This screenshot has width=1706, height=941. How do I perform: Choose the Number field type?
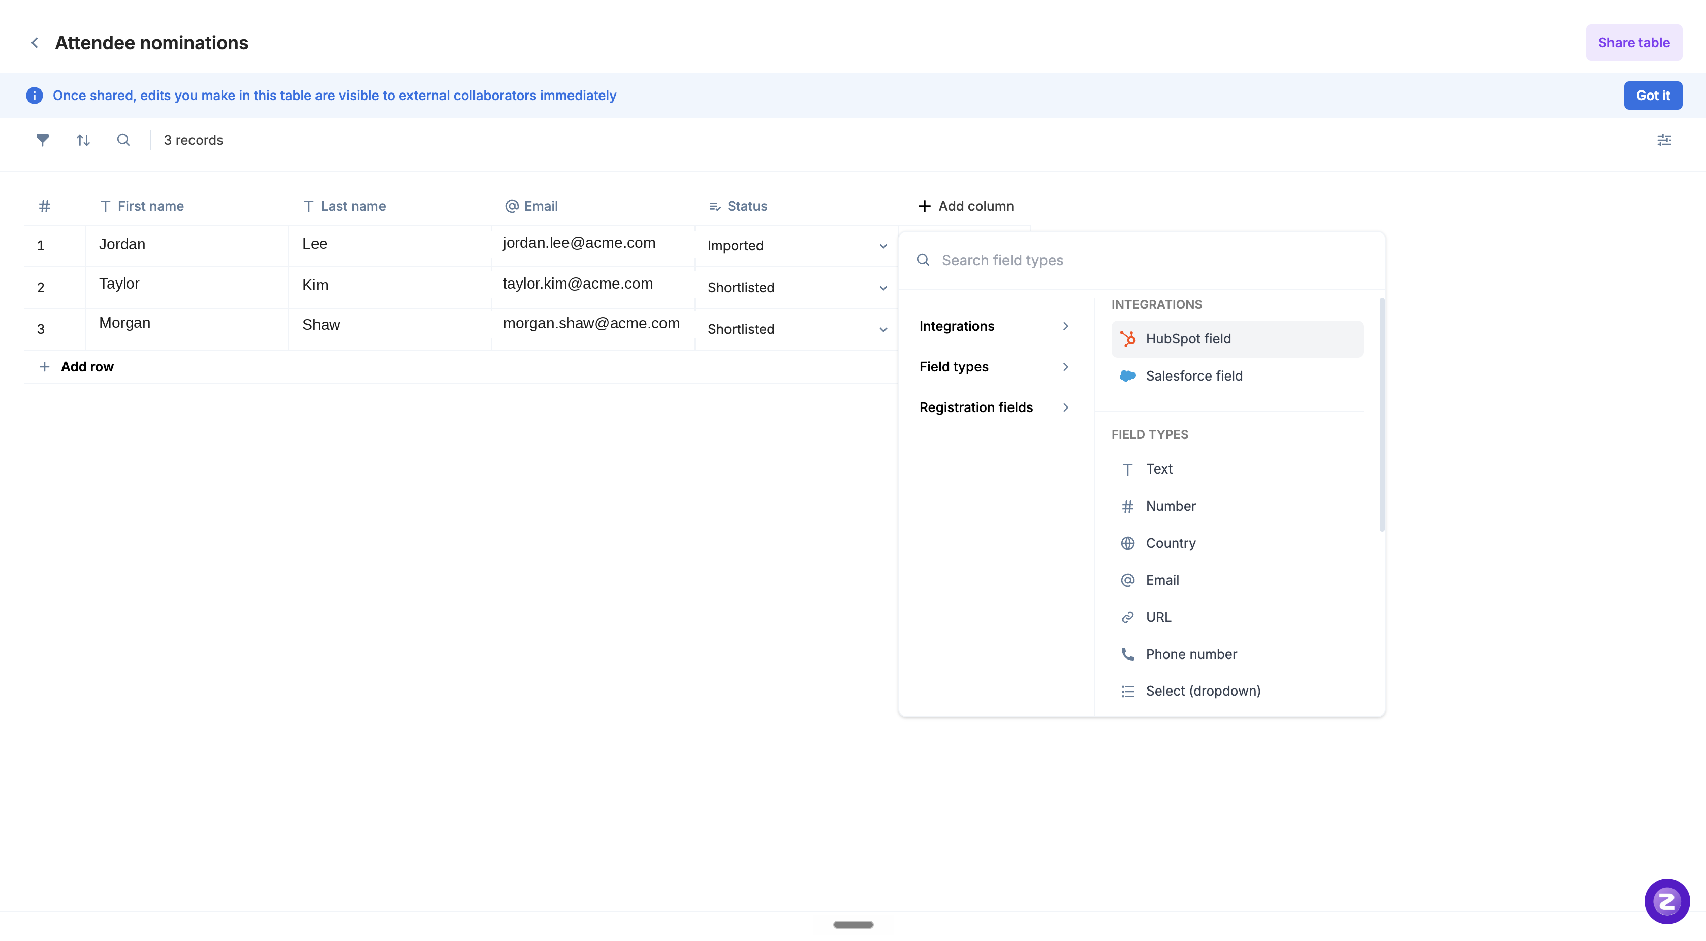click(x=1237, y=506)
